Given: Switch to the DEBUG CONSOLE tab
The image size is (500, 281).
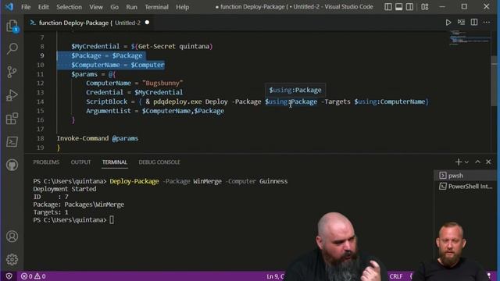Looking at the screenshot, I should coord(159,162).
